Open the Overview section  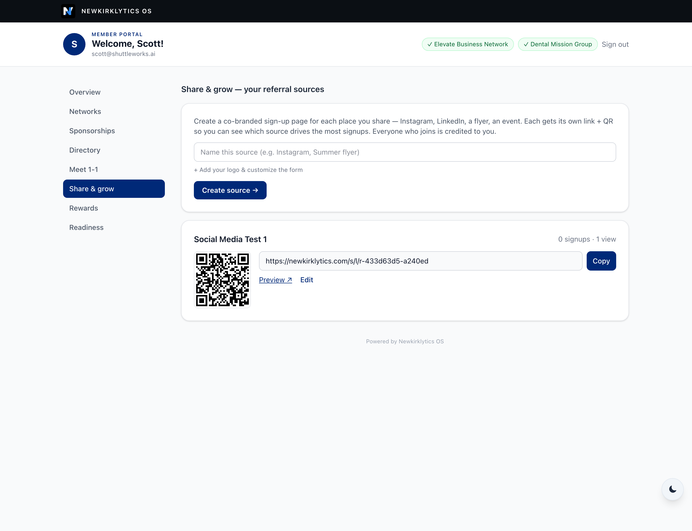coord(114,92)
